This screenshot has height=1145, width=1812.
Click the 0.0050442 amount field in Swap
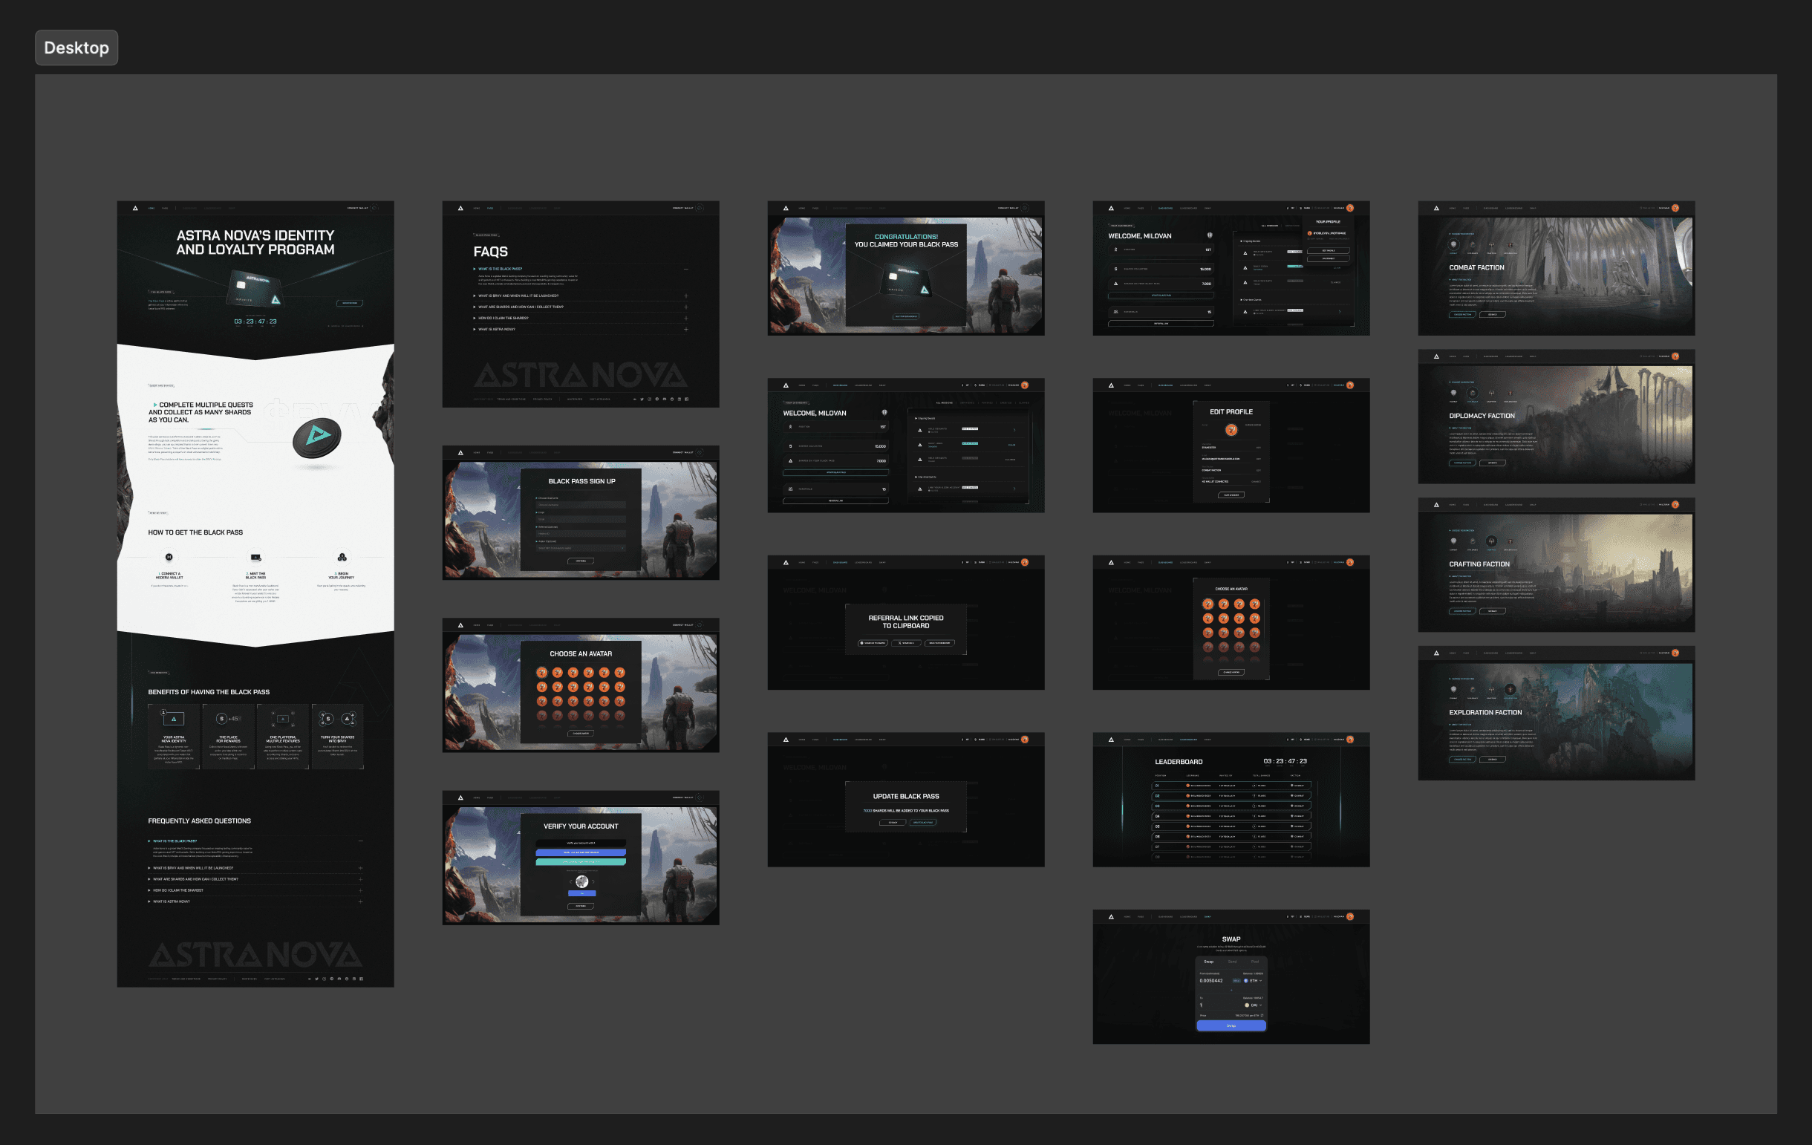(1210, 980)
